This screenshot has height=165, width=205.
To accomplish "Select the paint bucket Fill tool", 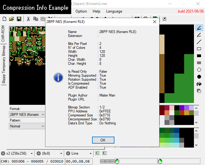I will [199, 84].
